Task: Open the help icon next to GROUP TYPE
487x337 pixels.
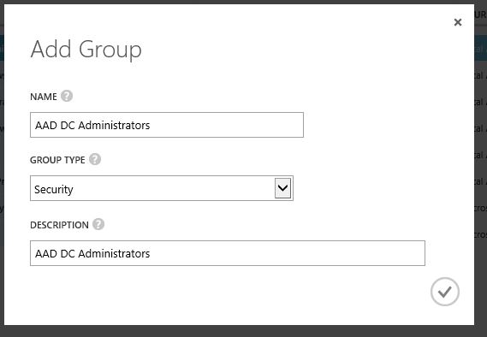Action: (x=95, y=159)
